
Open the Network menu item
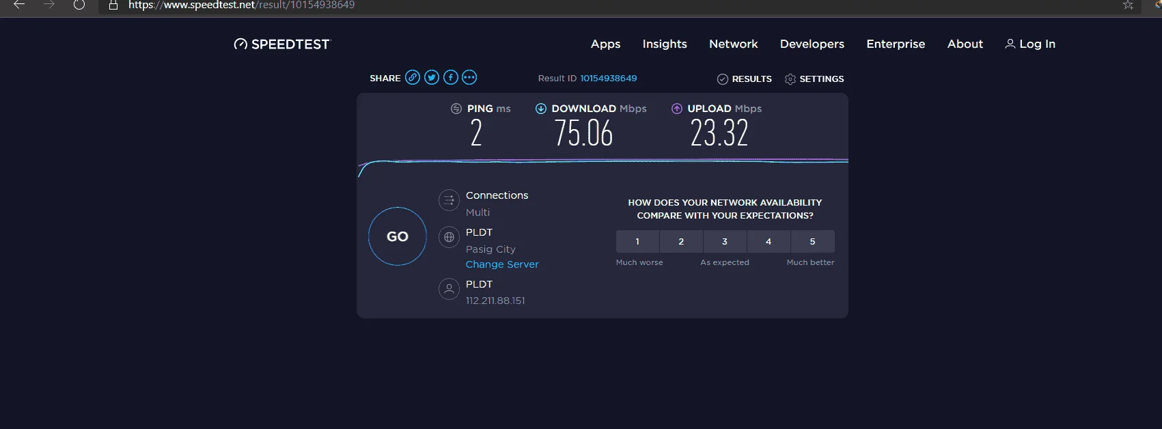click(x=734, y=44)
